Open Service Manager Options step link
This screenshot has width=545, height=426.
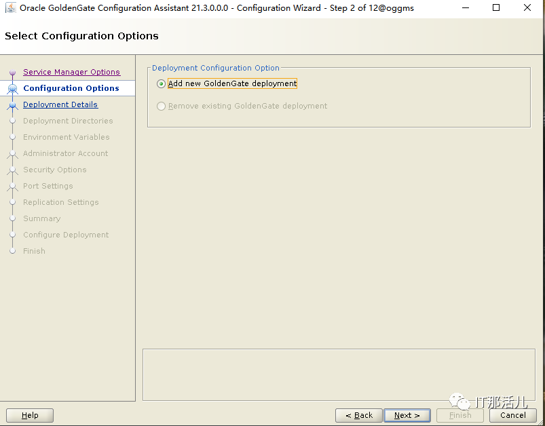(71, 72)
